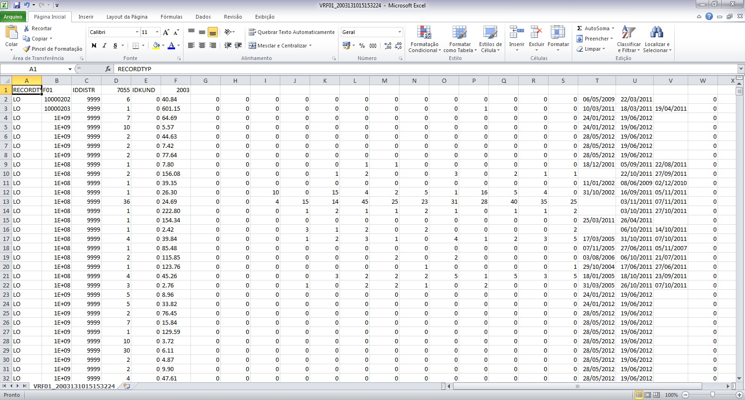This screenshot has height=400, width=745.
Task: Click Save icon in quick access toolbar
Action: (x=17, y=5)
